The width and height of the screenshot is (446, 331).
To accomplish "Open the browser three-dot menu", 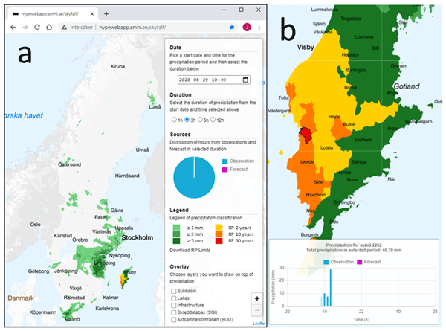I will pos(258,27).
